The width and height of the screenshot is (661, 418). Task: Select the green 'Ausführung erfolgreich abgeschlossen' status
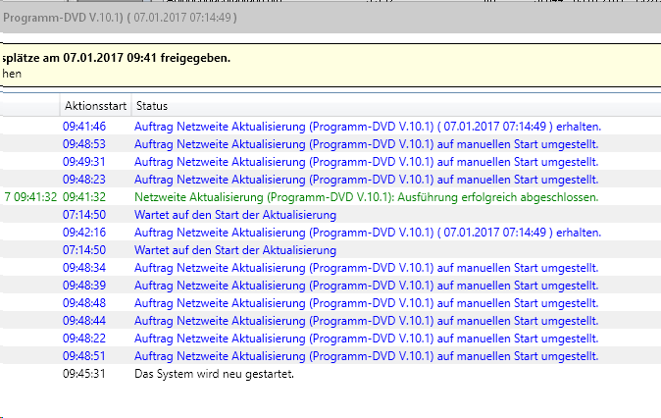click(367, 197)
